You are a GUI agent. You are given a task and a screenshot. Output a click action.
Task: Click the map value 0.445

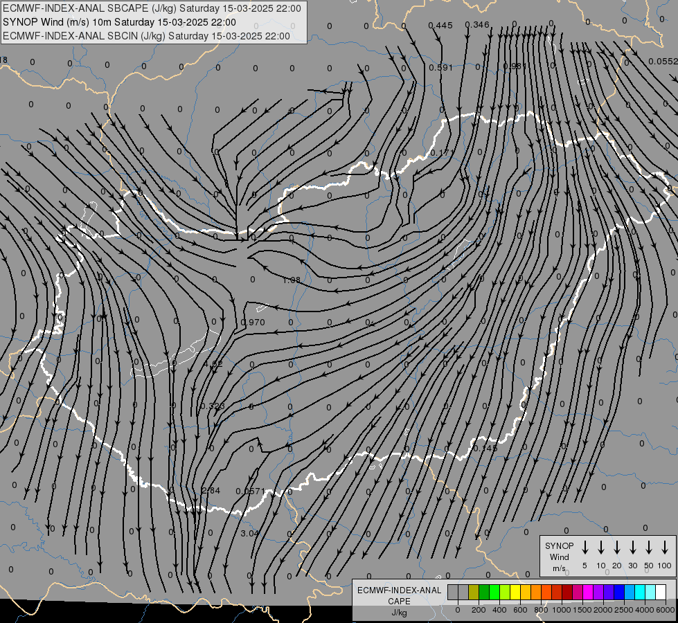(x=440, y=26)
